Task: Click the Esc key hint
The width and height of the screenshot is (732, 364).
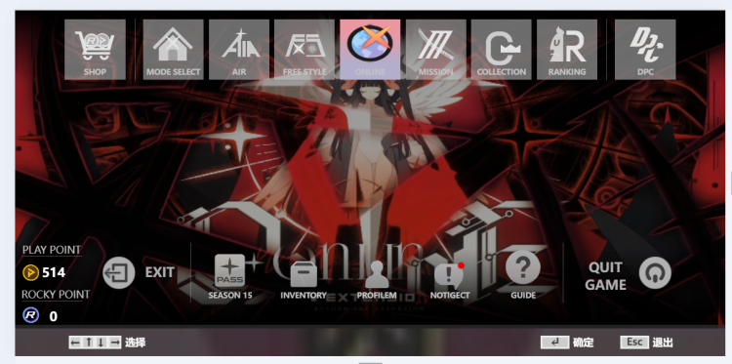Action: coord(634,343)
